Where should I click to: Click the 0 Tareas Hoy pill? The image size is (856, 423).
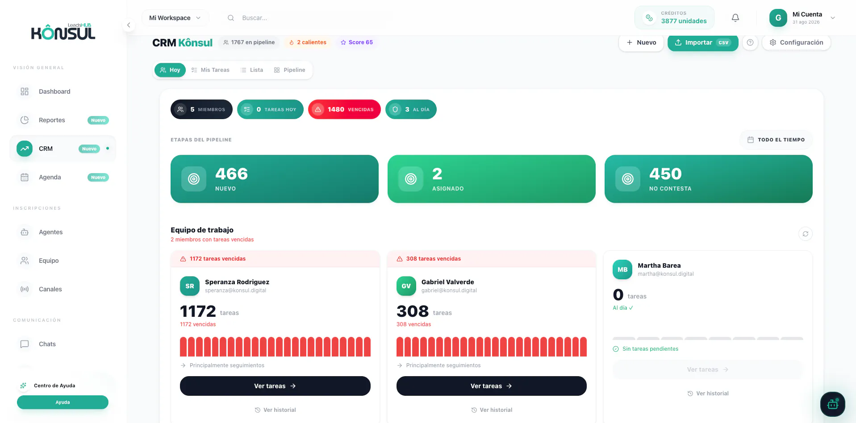click(x=270, y=109)
